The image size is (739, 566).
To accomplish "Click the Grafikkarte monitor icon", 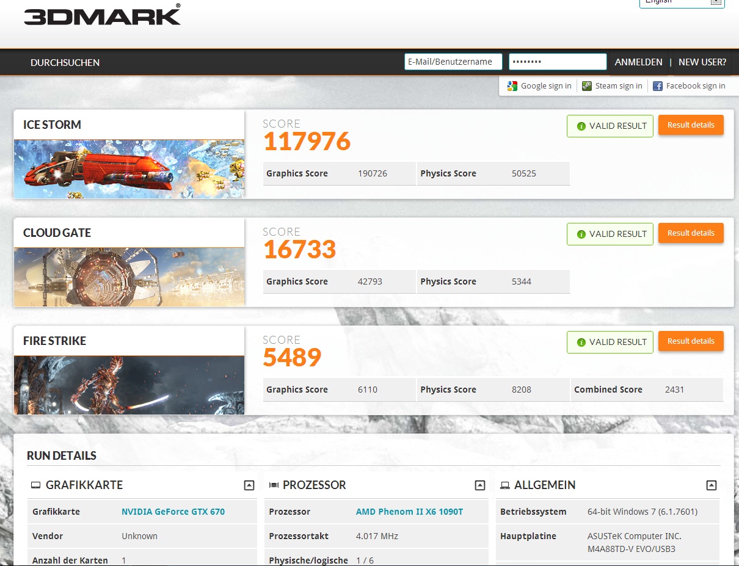I will click(x=36, y=485).
